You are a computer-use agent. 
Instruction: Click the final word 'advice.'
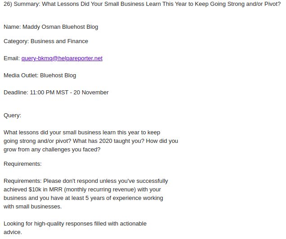[13, 232]
